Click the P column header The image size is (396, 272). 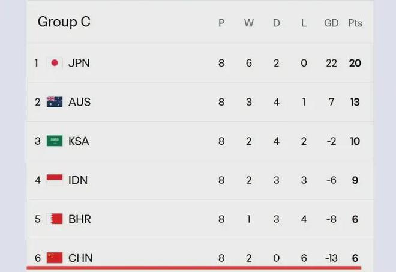pos(221,23)
